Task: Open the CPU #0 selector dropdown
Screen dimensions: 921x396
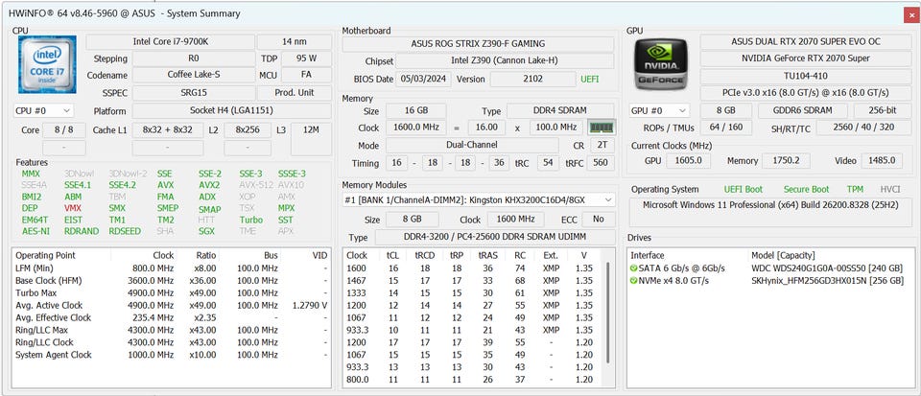Action: pyautogui.click(x=43, y=110)
